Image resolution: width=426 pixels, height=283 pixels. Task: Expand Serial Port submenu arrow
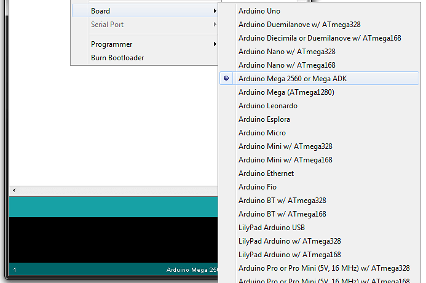point(215,25)
